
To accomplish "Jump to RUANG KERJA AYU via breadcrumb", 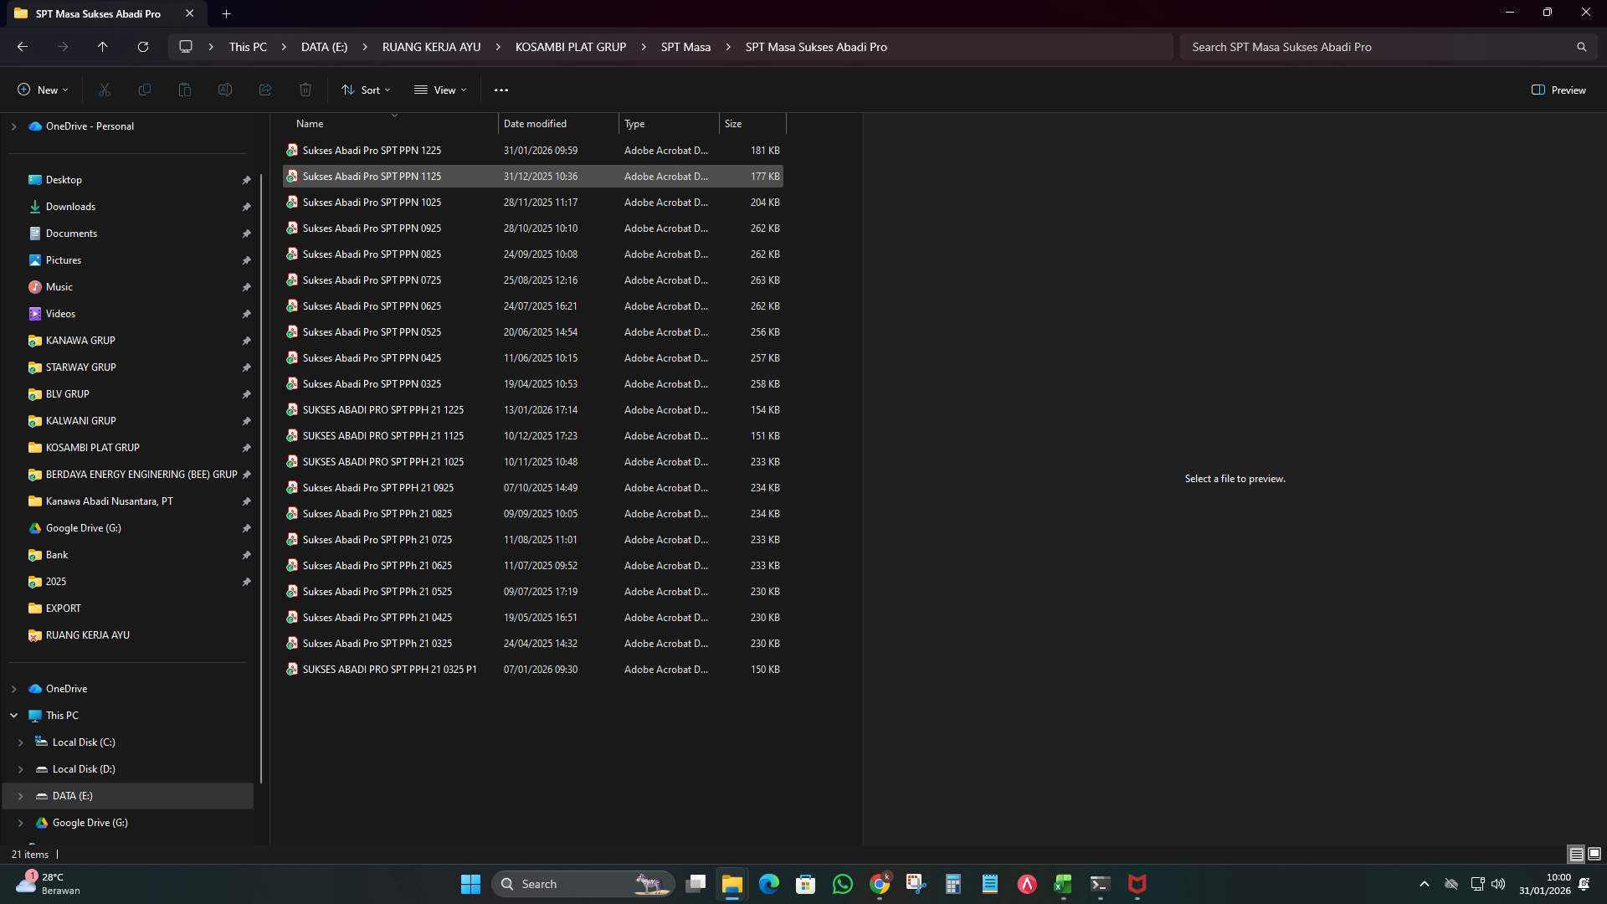I will coord(430,47).
